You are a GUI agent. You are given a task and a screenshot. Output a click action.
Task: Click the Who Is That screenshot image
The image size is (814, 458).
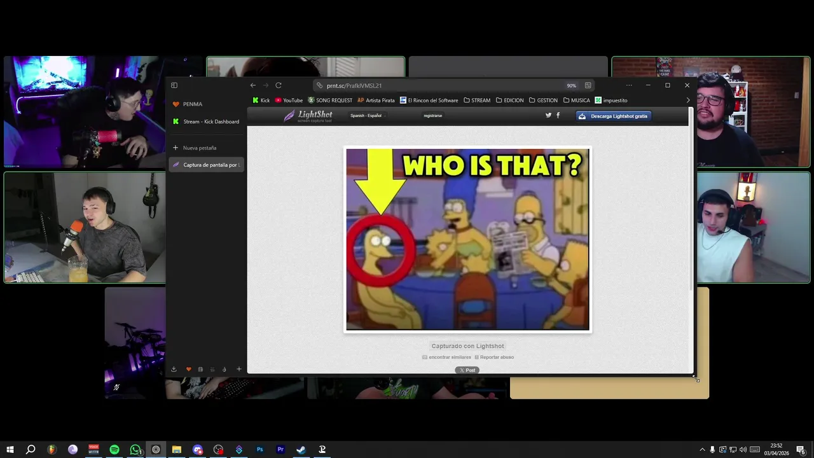tap(467, 239)
